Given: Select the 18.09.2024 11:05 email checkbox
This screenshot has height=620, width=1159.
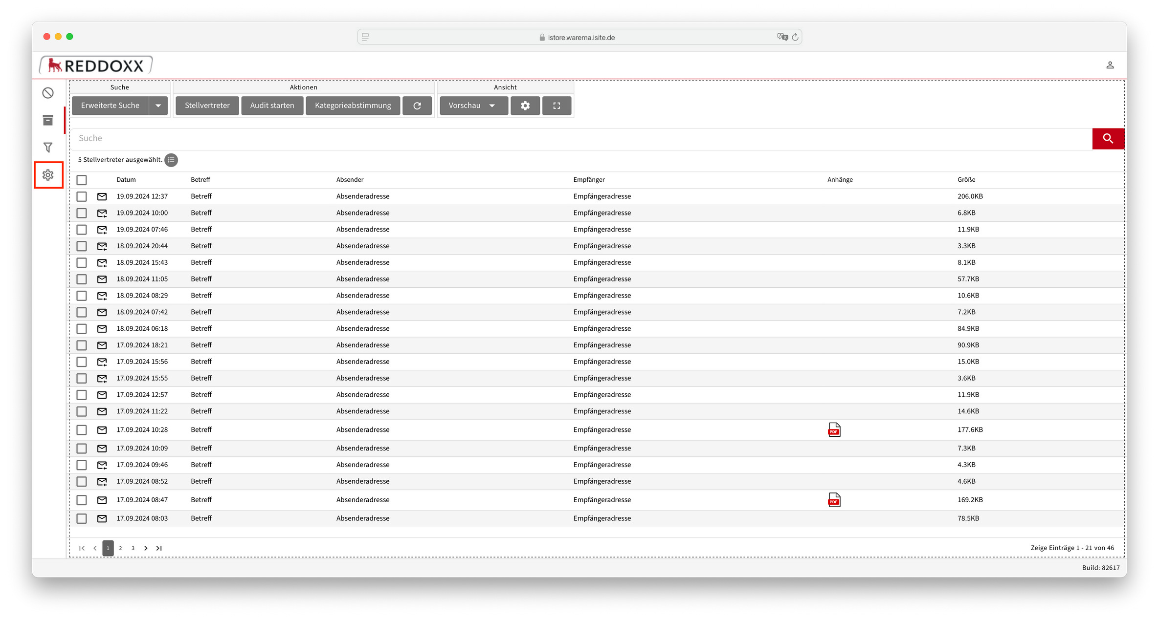Looking at the screenshot, I should [82, 279].
